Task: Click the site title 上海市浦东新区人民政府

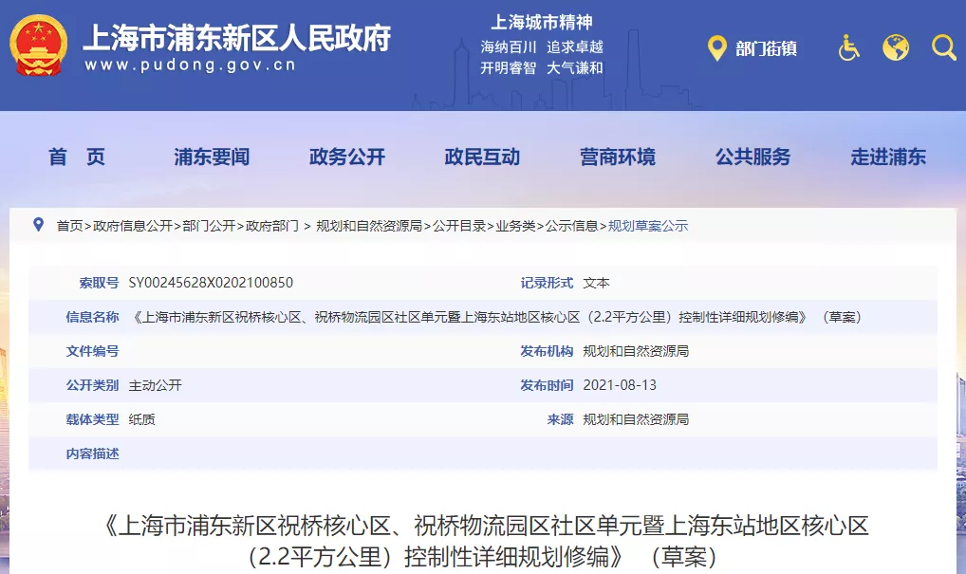Action: (x=237, y=38)
